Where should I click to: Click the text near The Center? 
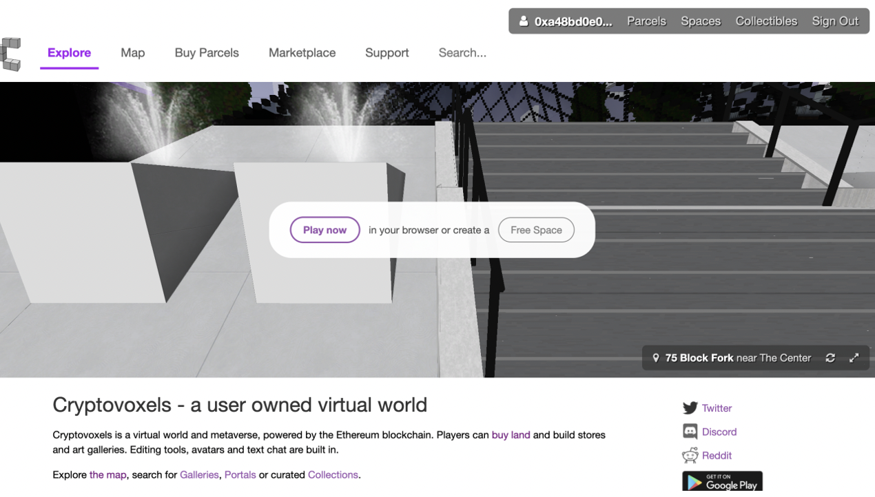[x=774, y=358]
